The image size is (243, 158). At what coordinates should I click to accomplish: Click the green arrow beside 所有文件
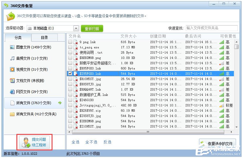click(60, 103)
